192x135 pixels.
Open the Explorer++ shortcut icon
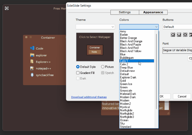32,62
